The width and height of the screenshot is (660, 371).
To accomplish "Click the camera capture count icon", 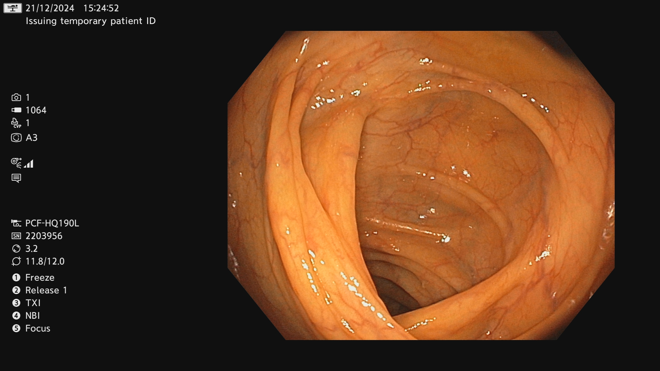I will pyautogui.click(x=16, y=98).
